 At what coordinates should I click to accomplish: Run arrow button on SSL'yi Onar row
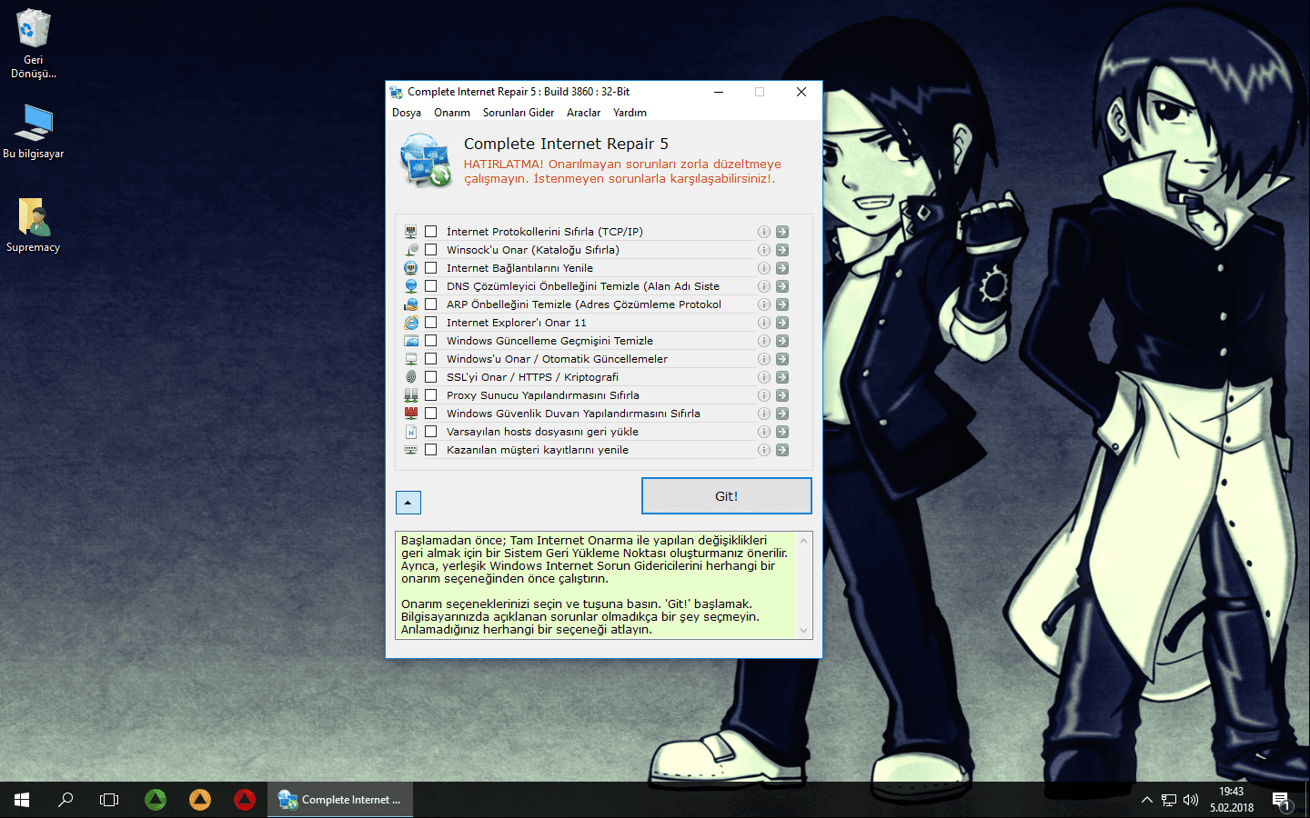point(782,377)
